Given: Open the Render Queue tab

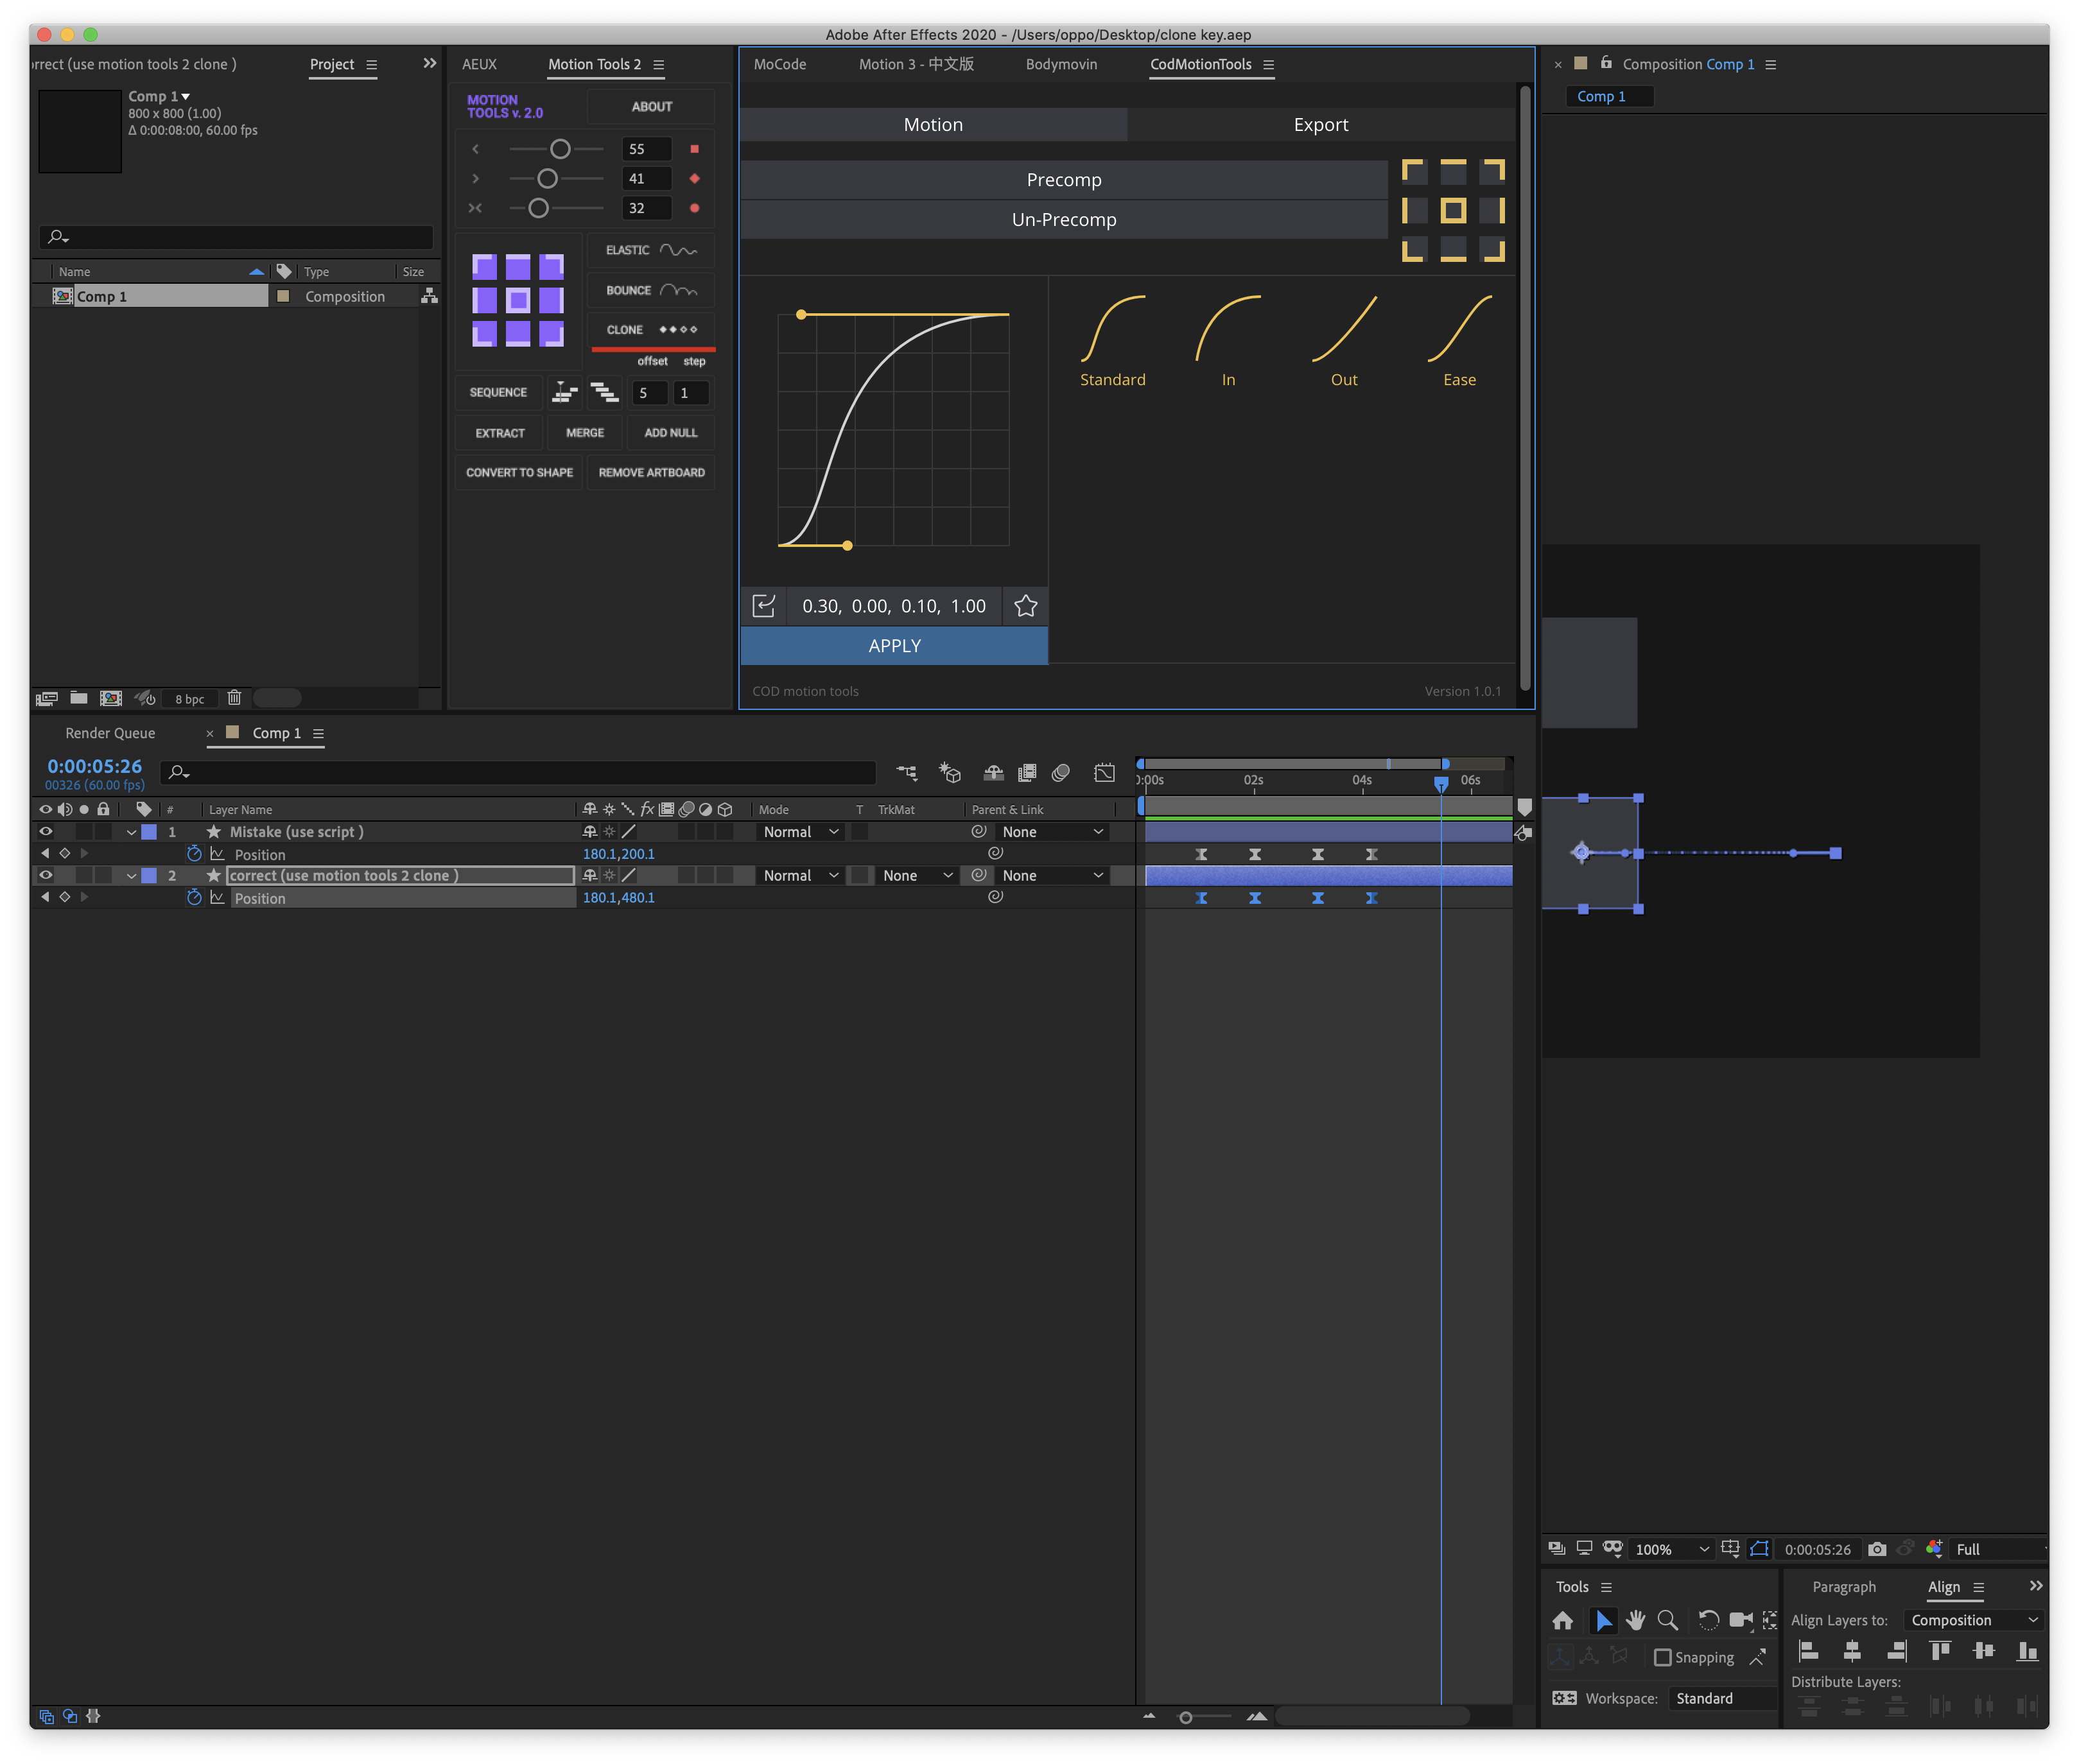Looking at the screenshot, I should pos(110,733).
